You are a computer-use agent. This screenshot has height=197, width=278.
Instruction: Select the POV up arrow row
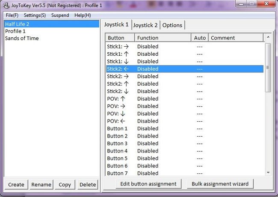(x=185, y=98)
